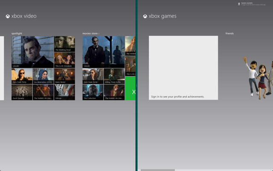Image resolution: width=273 pixels, height=171 pixels.
Task: Click the horizontal scrollbar thumb in xbox games
Action: [x=158, y=170]
